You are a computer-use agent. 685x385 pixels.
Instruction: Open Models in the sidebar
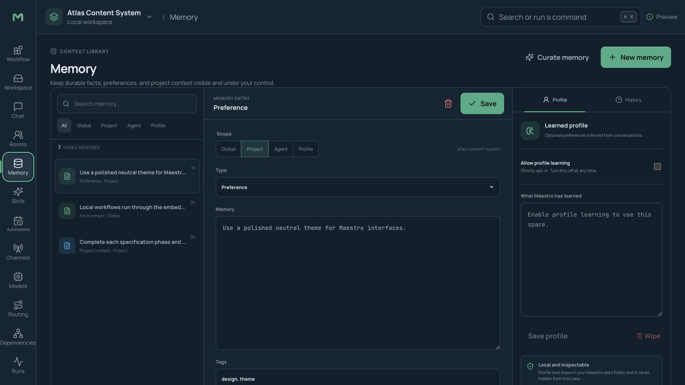18,281
